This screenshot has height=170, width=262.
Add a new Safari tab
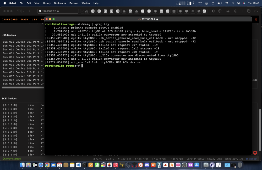coord(242,11)
